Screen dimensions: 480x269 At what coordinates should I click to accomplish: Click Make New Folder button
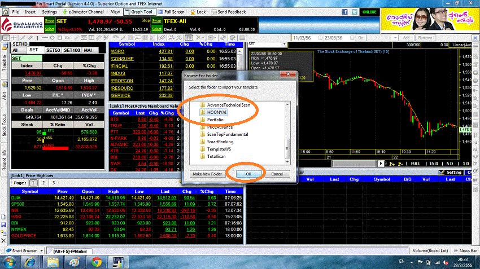tap(207, 174)
